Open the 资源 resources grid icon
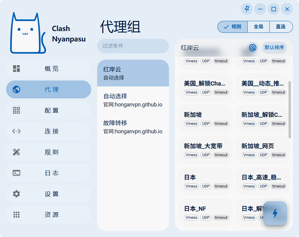 tap(16, 215)
